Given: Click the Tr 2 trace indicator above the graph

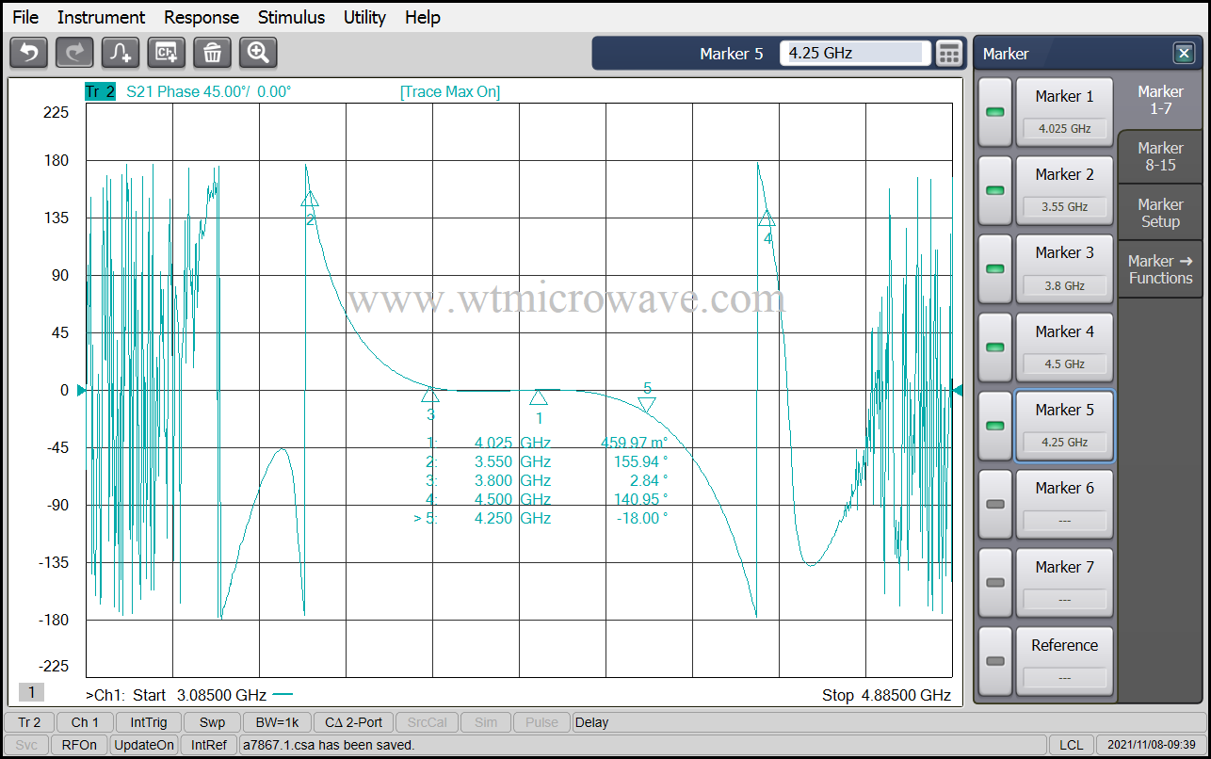Looking at the screenshot, I should coord(101,91).
